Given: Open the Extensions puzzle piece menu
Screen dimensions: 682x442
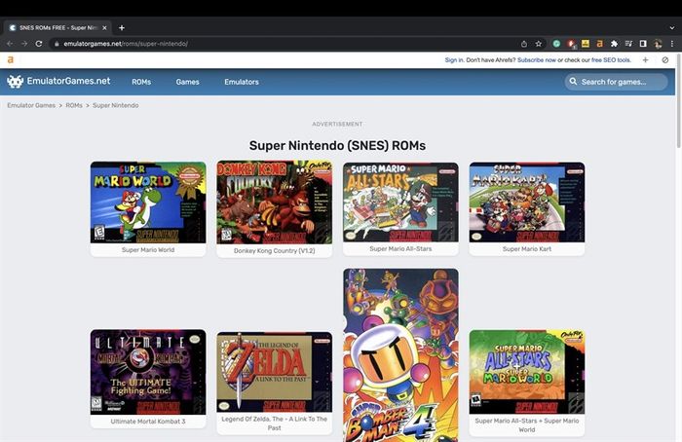Looking at the screenshot, I should 614,44.
